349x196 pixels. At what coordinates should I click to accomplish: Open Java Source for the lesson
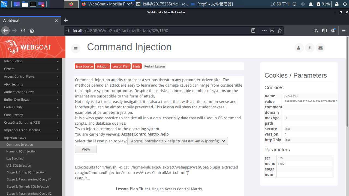click(84, 66)
